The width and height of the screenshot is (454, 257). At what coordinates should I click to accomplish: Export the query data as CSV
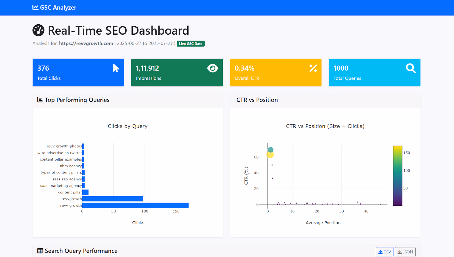tap(384, 252)
